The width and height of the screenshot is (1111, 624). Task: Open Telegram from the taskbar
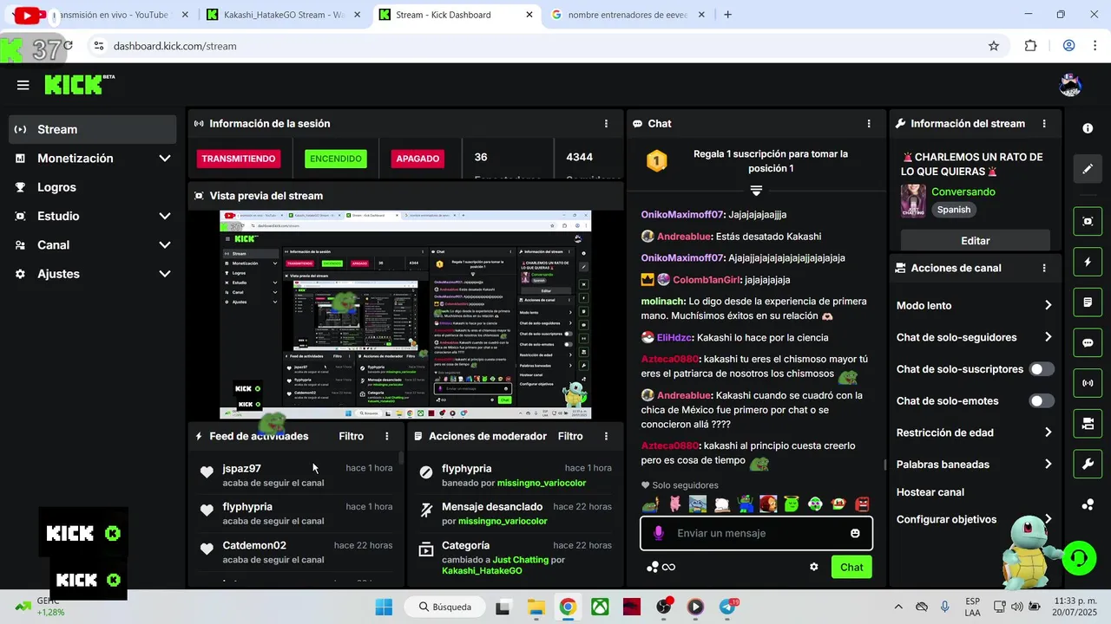coord(728,607)
